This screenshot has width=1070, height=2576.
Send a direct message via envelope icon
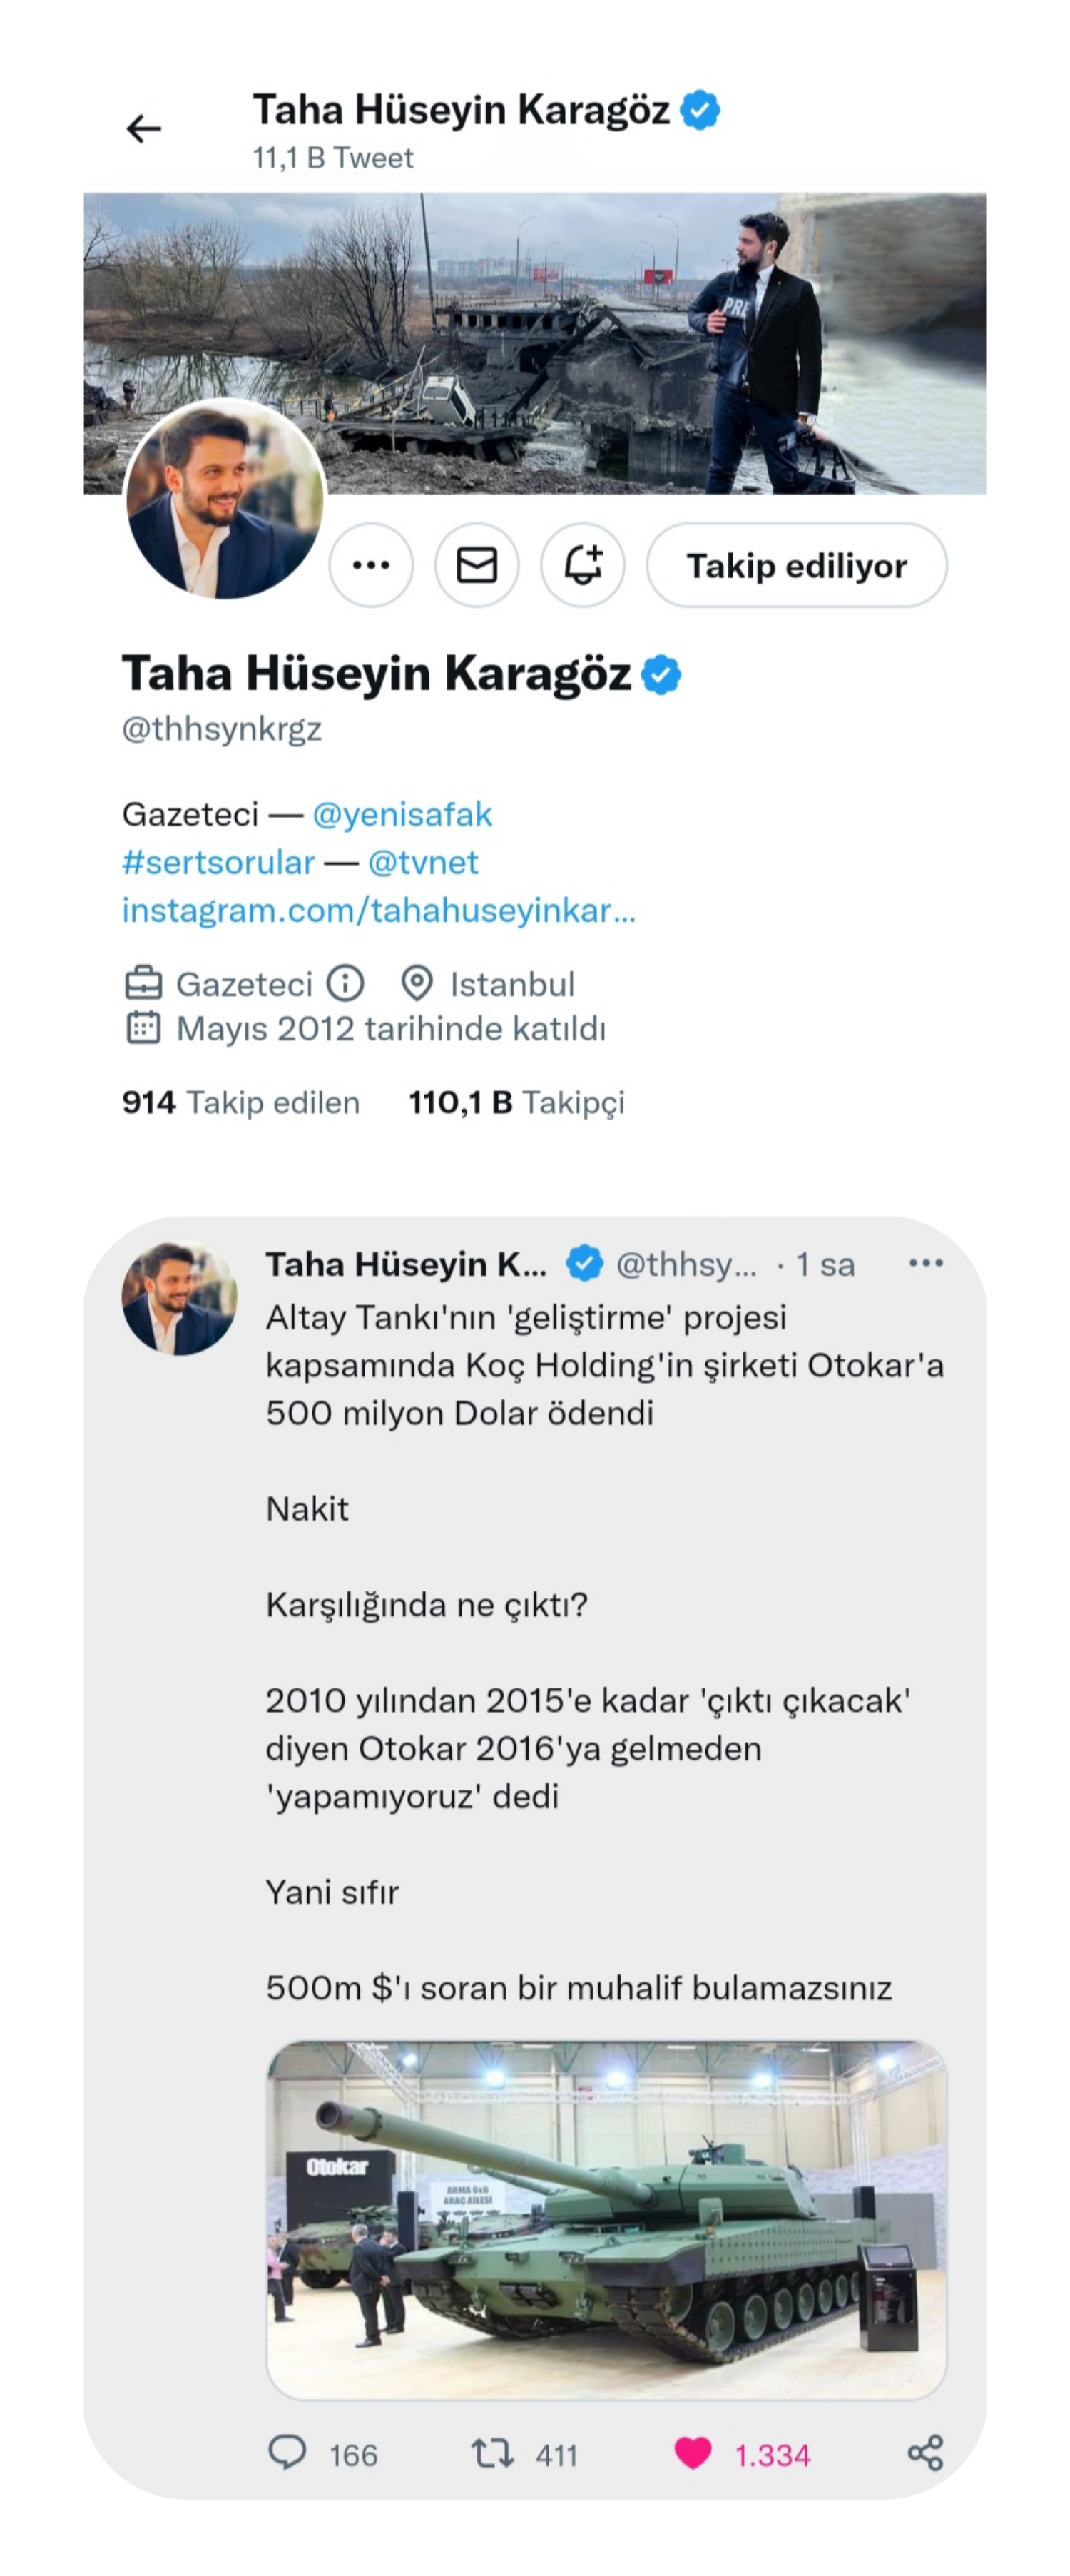point(477,565)
